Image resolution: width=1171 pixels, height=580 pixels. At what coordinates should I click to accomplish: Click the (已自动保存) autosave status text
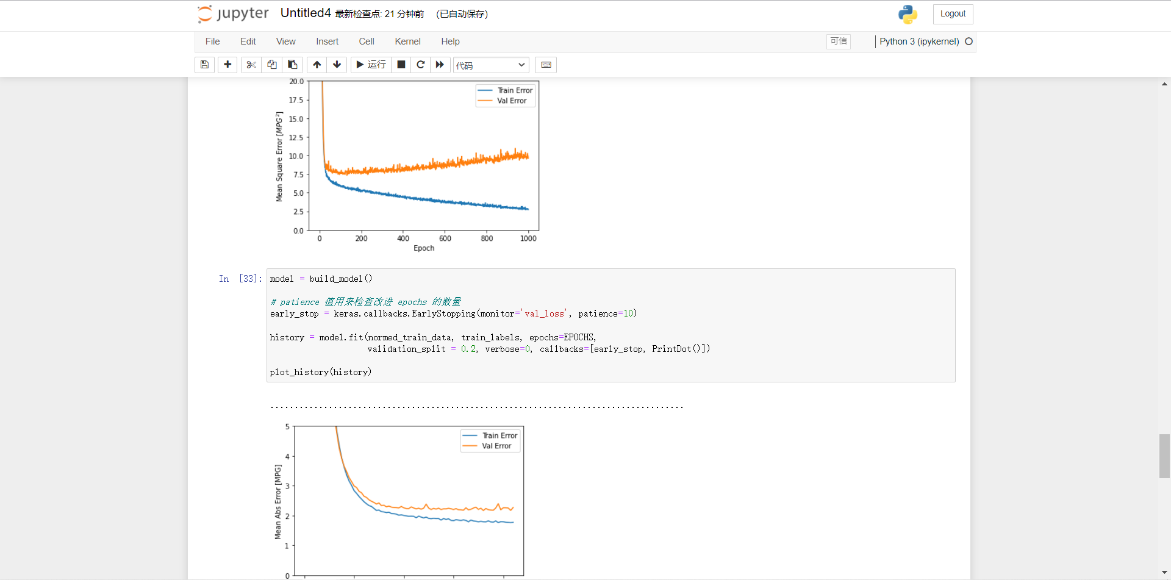pos(462,13)
